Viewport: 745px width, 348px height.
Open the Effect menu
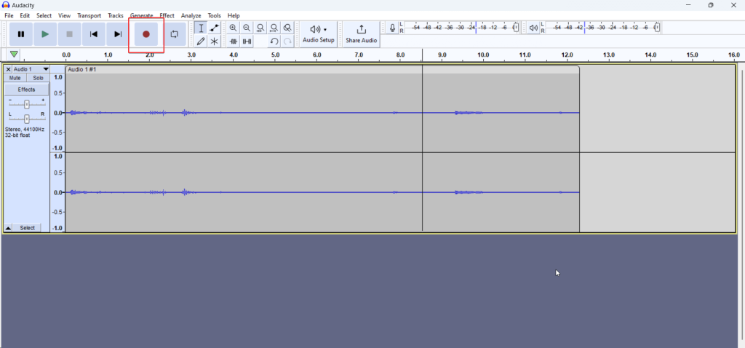point(167,15)
